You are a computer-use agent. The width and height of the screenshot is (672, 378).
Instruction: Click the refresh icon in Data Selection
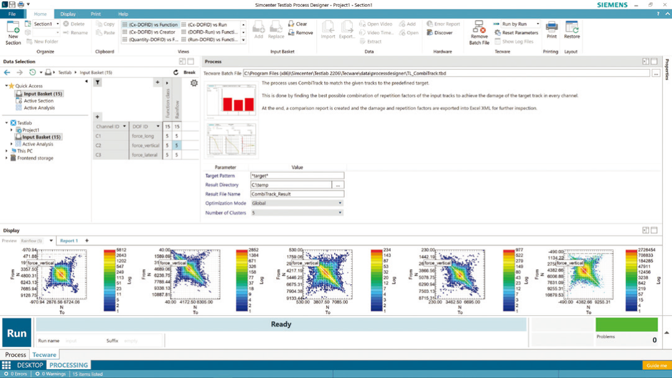[175, 72]
